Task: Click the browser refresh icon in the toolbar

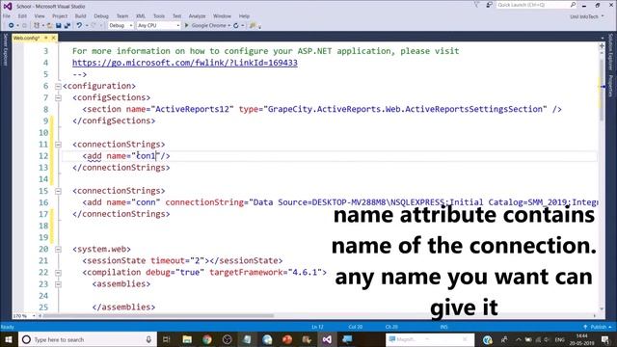Action: click(x=235, y=26)
